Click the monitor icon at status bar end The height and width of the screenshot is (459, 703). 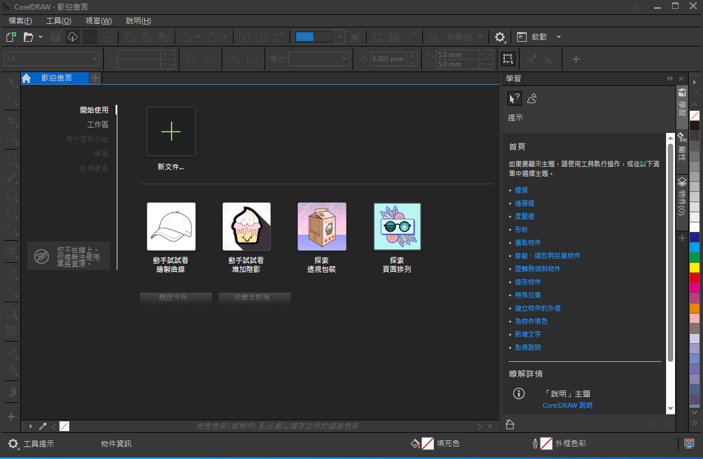click(x=689, y=444)
